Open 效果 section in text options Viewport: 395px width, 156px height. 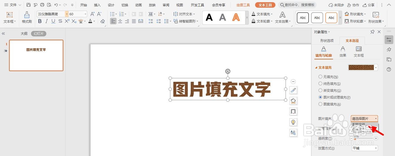[343, 52]
